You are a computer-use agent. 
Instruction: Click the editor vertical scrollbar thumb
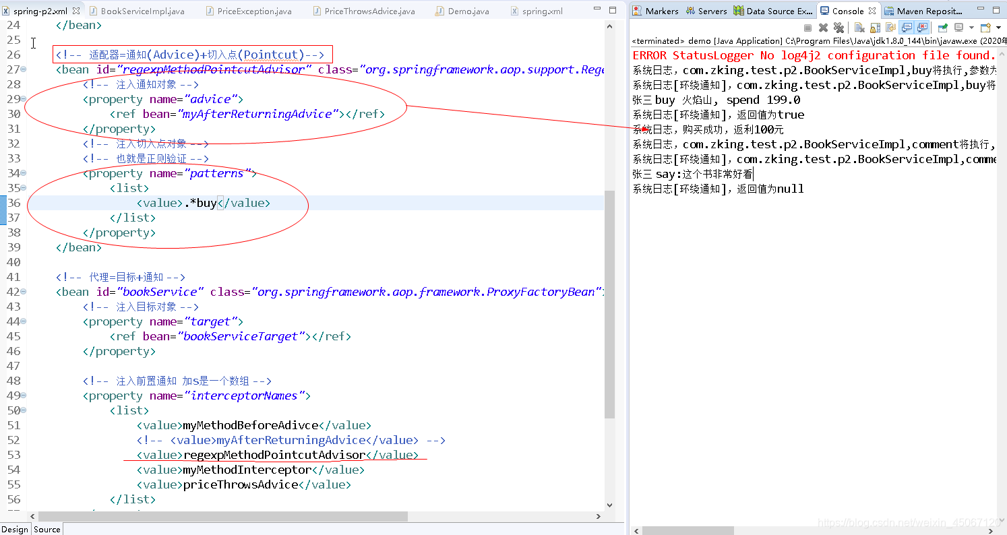610,303
